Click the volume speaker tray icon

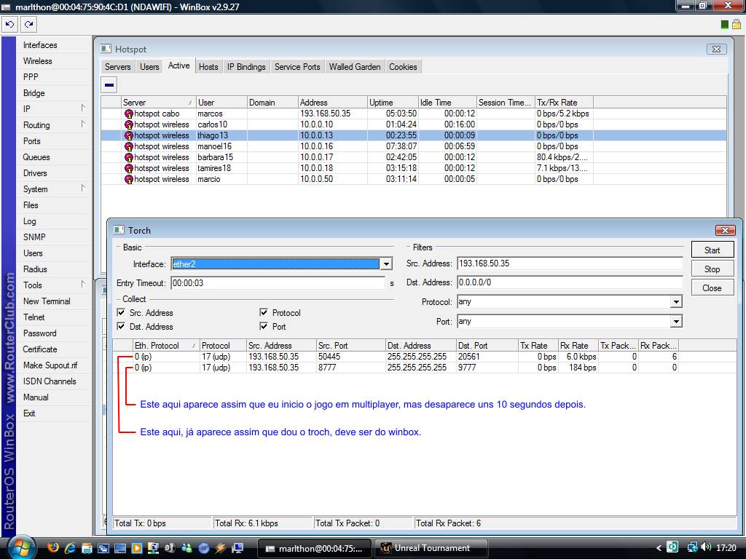(x=706, y=547)
